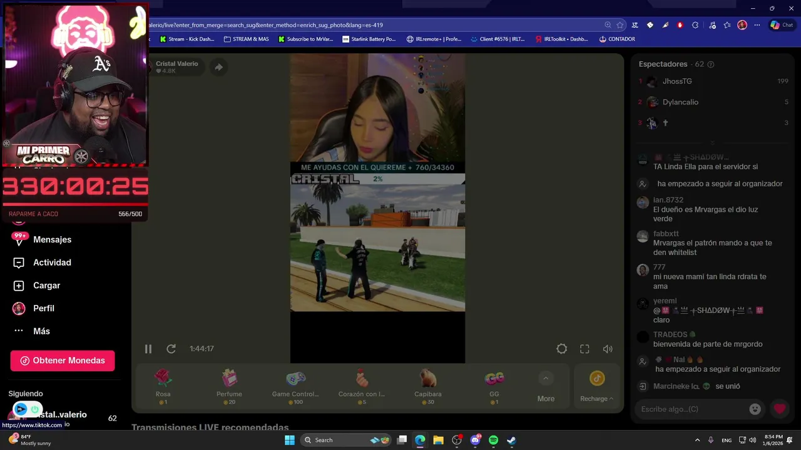
Task: Open Starlink Battery Po... bookmark
Action: pos(369,39)
